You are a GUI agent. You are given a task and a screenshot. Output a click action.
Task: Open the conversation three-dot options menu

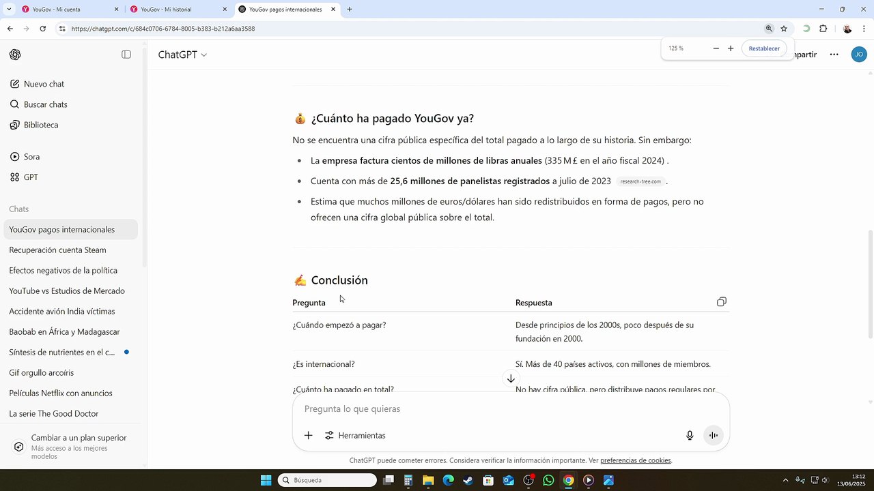click(x=834, y=55)
